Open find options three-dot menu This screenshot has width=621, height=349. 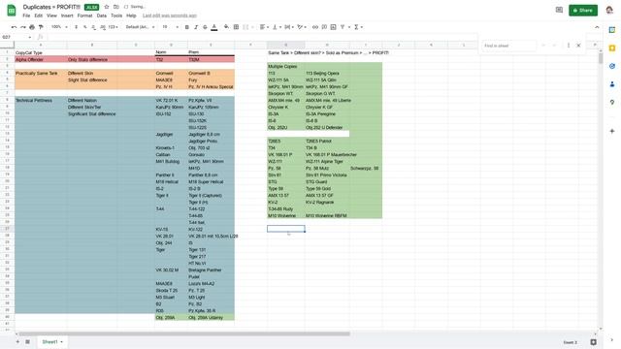[569, 46]
